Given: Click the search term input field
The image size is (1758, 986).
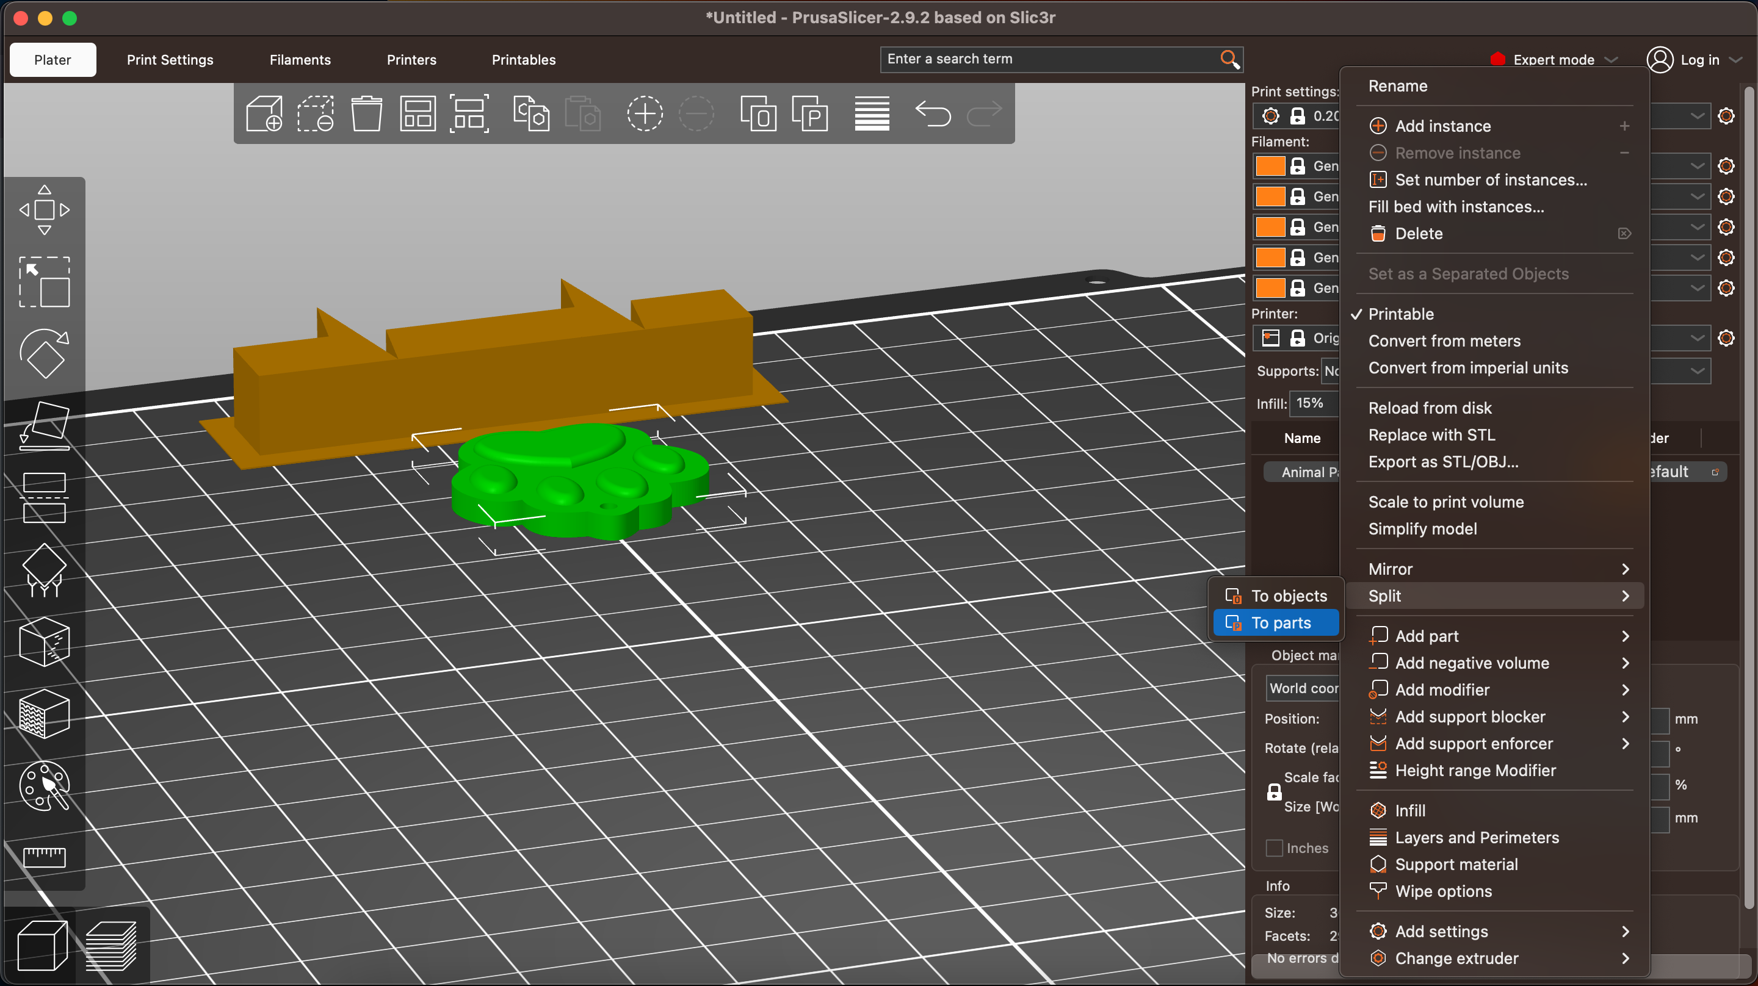Looking at the screenshot, I should (1051, 59).
